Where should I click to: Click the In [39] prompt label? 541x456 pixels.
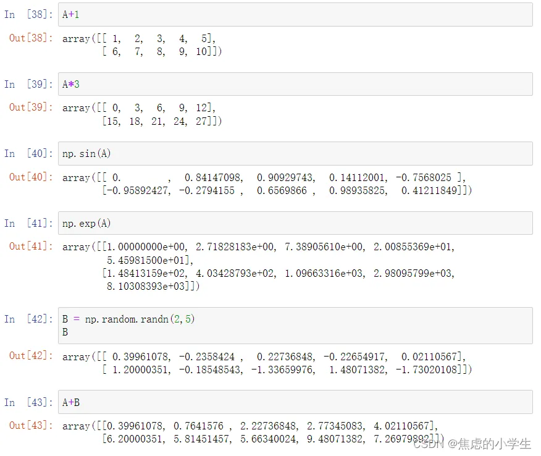coord(28,84)
